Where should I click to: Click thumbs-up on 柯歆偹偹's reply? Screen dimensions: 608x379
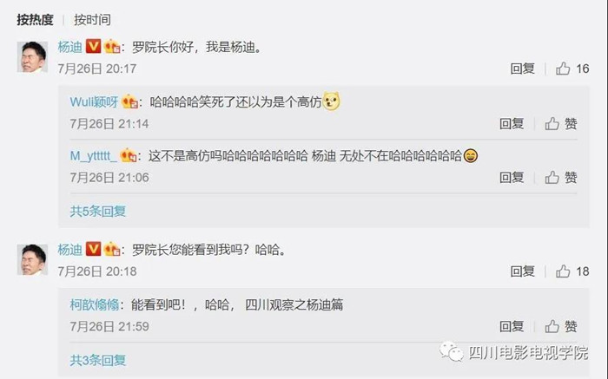click(552, 327)
